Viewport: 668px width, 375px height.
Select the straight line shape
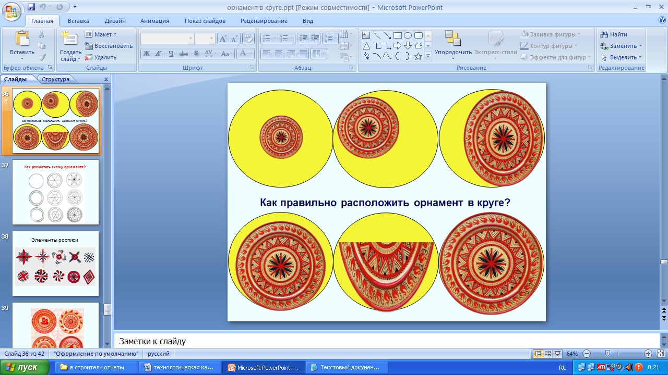pyautogui.click(x=377, y=35)
